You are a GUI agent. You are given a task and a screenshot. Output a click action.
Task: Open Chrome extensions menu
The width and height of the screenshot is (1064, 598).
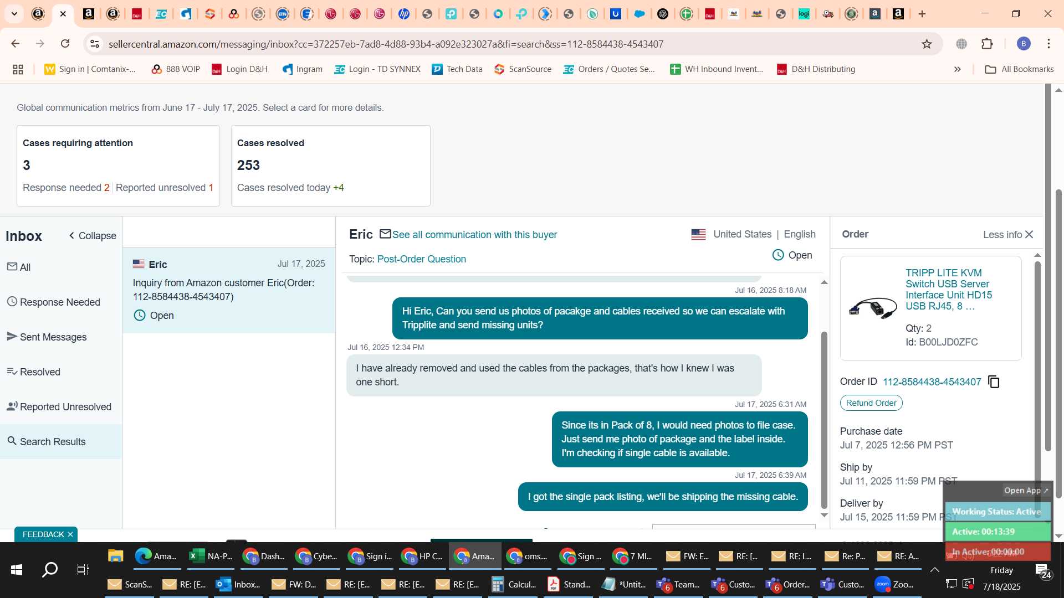click(x=987, y=44)
